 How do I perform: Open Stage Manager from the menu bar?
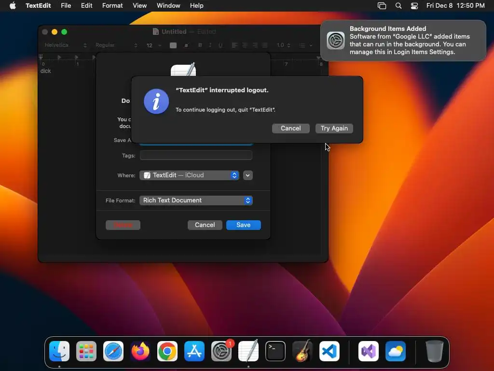pyautogui.click(x=382, y=6)
